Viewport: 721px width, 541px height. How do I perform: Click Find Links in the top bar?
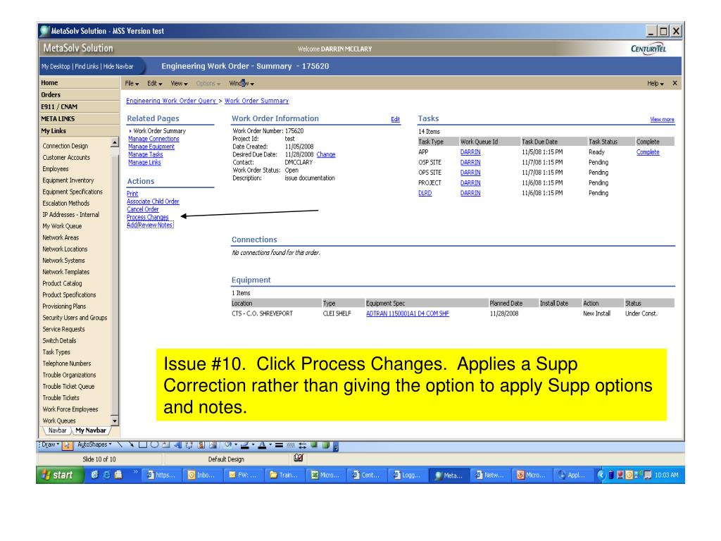click(87, 66)
